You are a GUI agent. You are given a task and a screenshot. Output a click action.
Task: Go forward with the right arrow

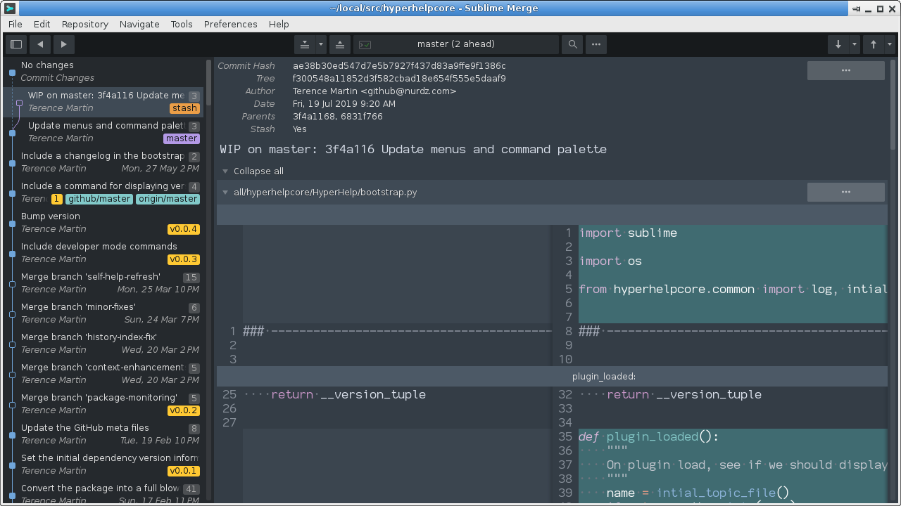click(64, 44)
